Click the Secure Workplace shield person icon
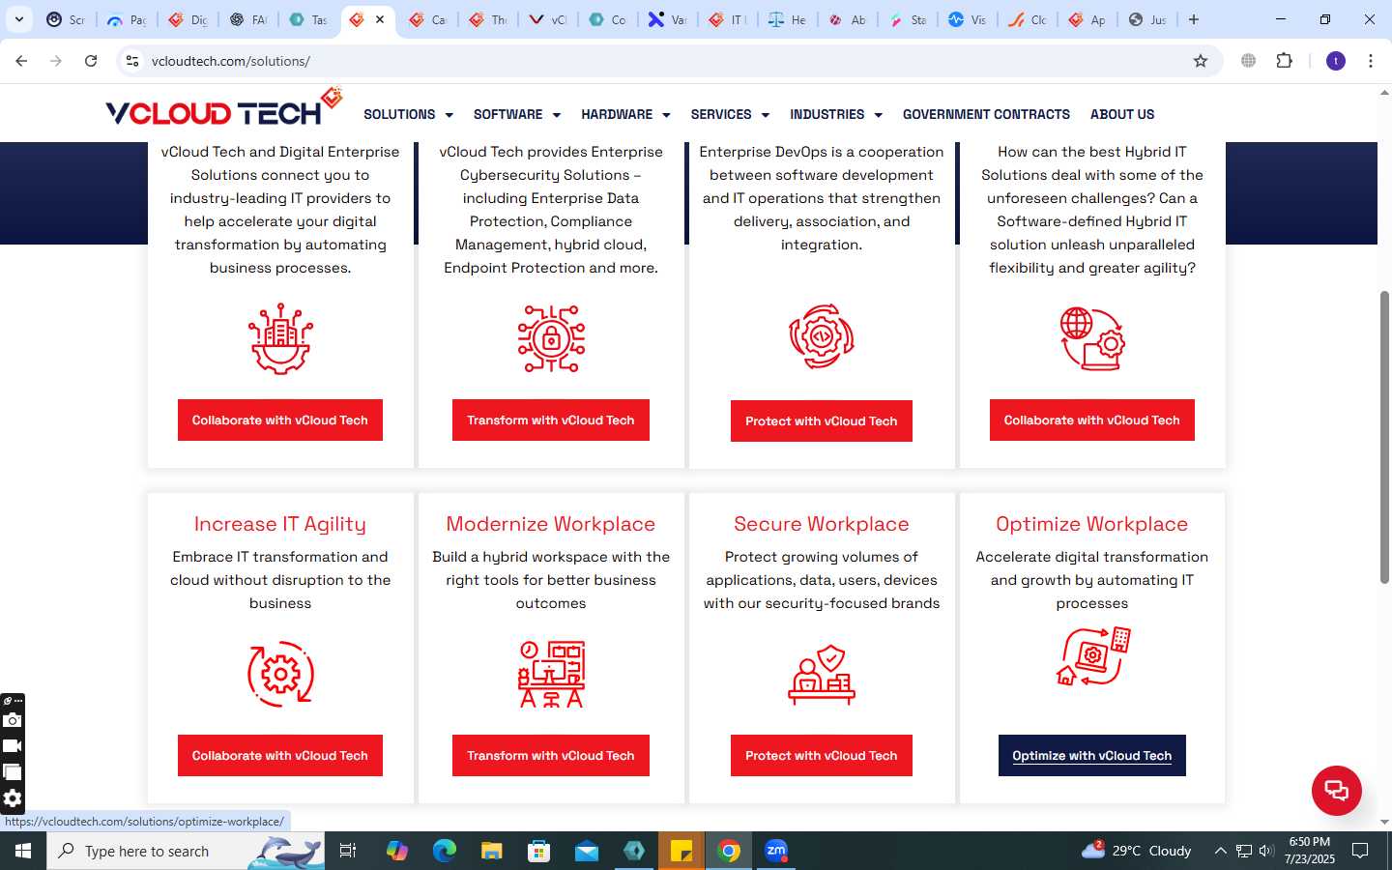The height and width of the screenshot is (870, 1392). tap(822, 674)
